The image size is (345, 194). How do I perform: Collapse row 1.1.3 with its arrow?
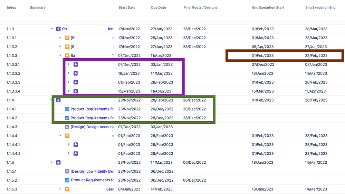click(52, 29)
